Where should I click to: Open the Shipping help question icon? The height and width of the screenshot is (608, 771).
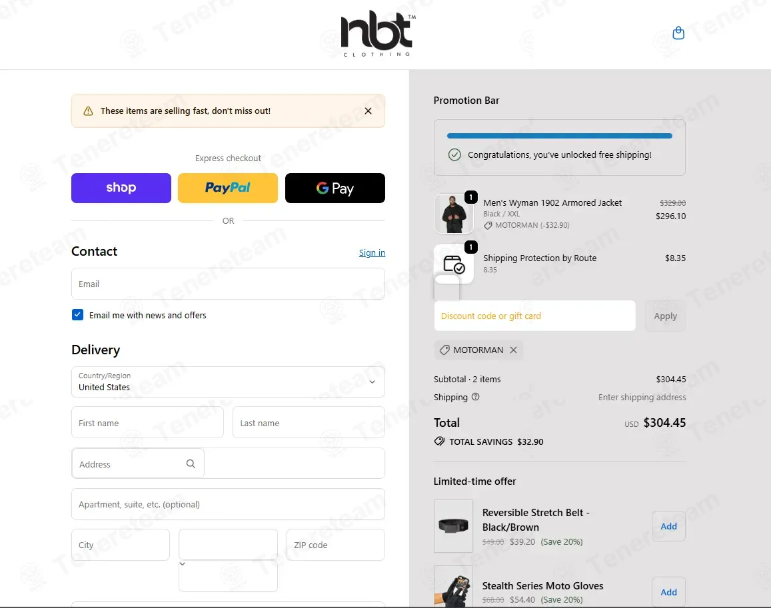point(476,397)
